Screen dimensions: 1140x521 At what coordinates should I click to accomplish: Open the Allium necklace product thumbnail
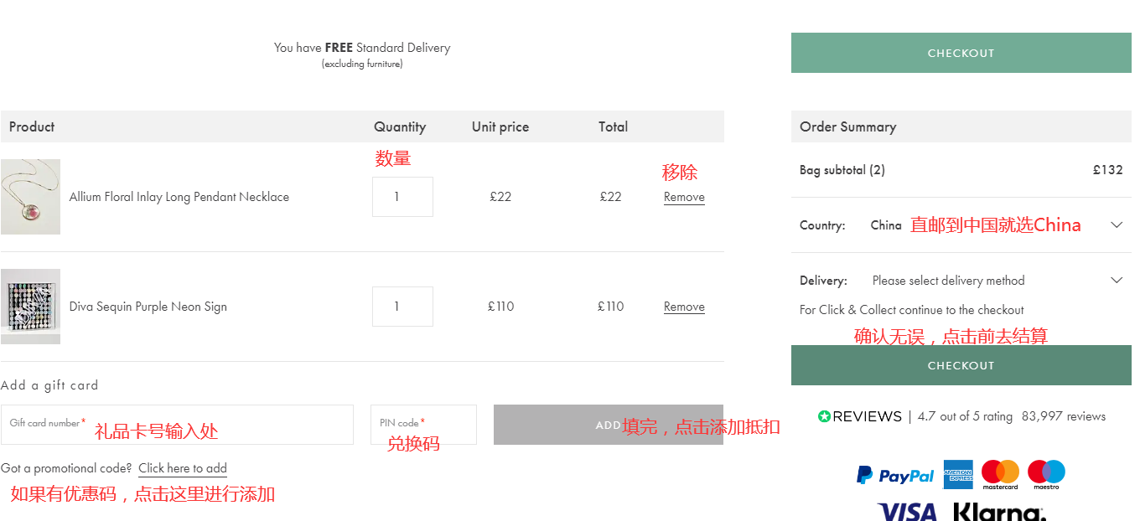[x=30, y=197]
